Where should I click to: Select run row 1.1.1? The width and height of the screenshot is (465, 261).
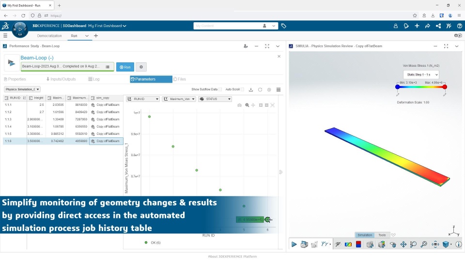point(63,105)
